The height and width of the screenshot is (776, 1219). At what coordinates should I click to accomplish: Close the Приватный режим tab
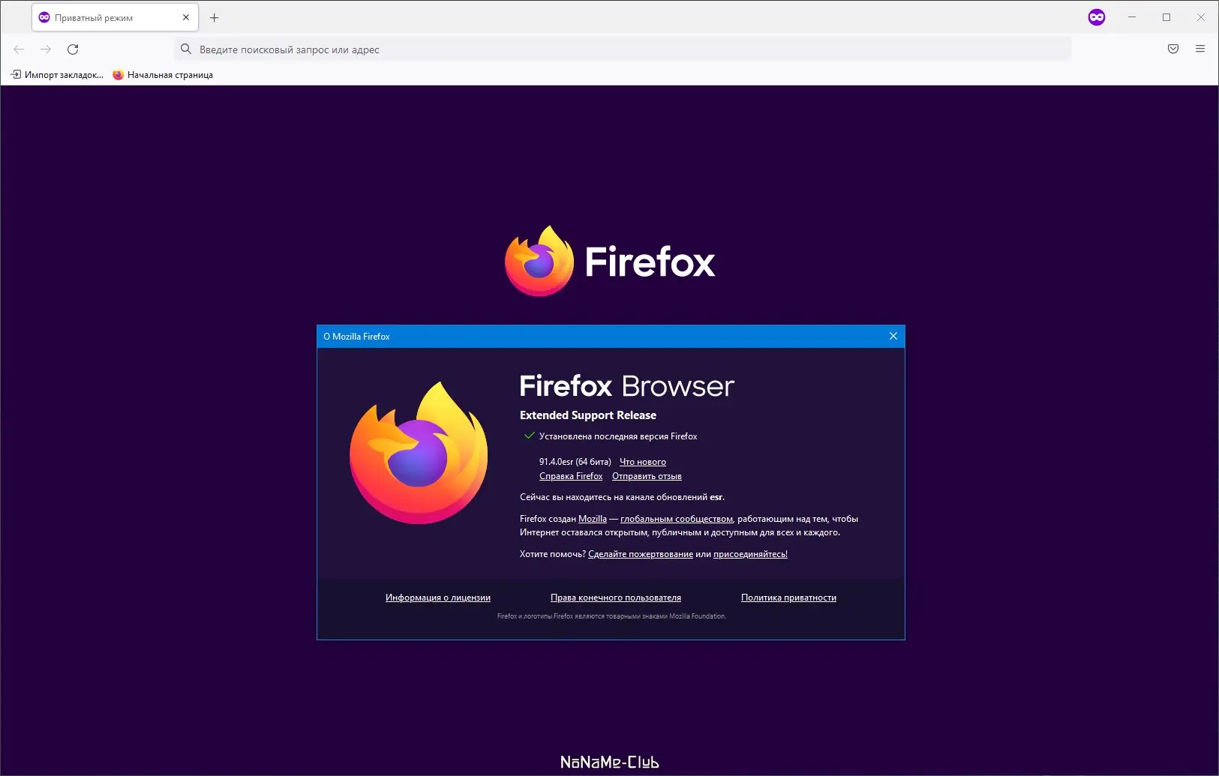tap(186, 17)
